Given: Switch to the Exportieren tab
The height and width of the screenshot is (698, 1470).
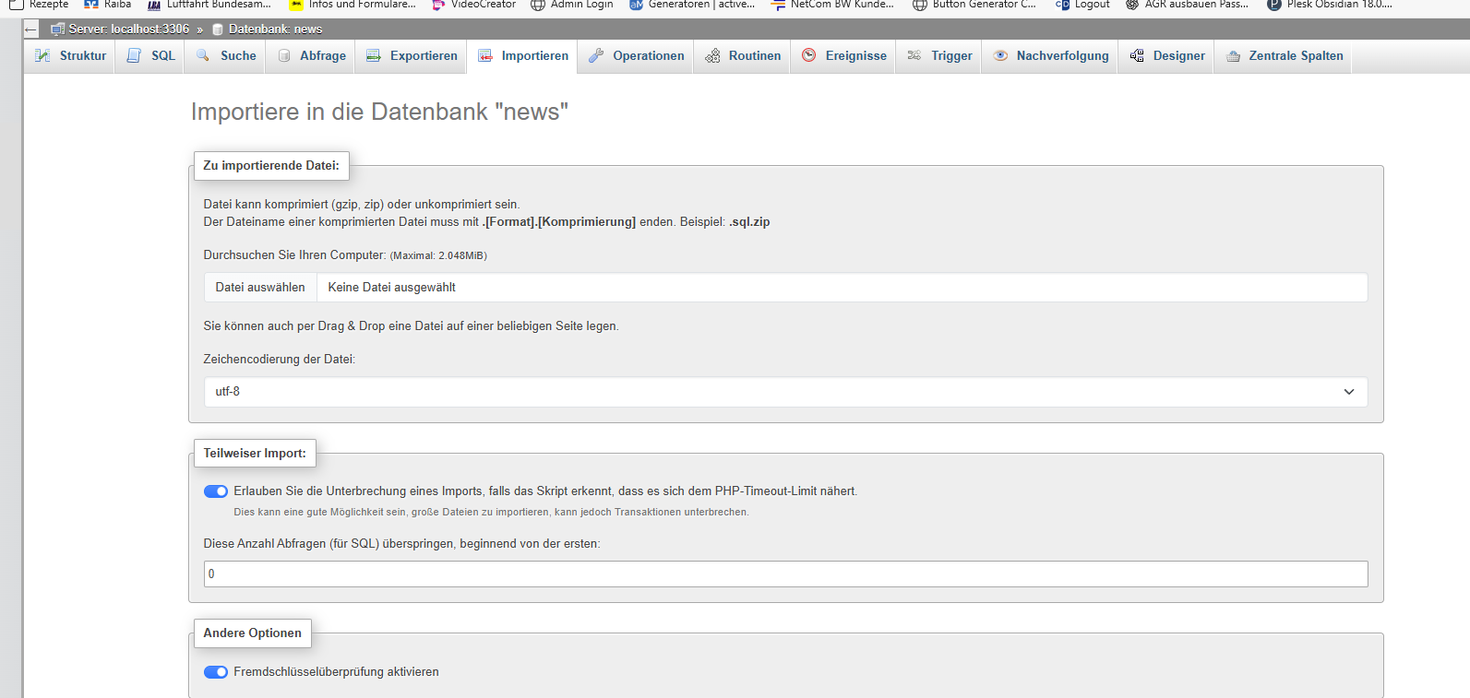Looking at the screenshot, I should pos(412,56).
